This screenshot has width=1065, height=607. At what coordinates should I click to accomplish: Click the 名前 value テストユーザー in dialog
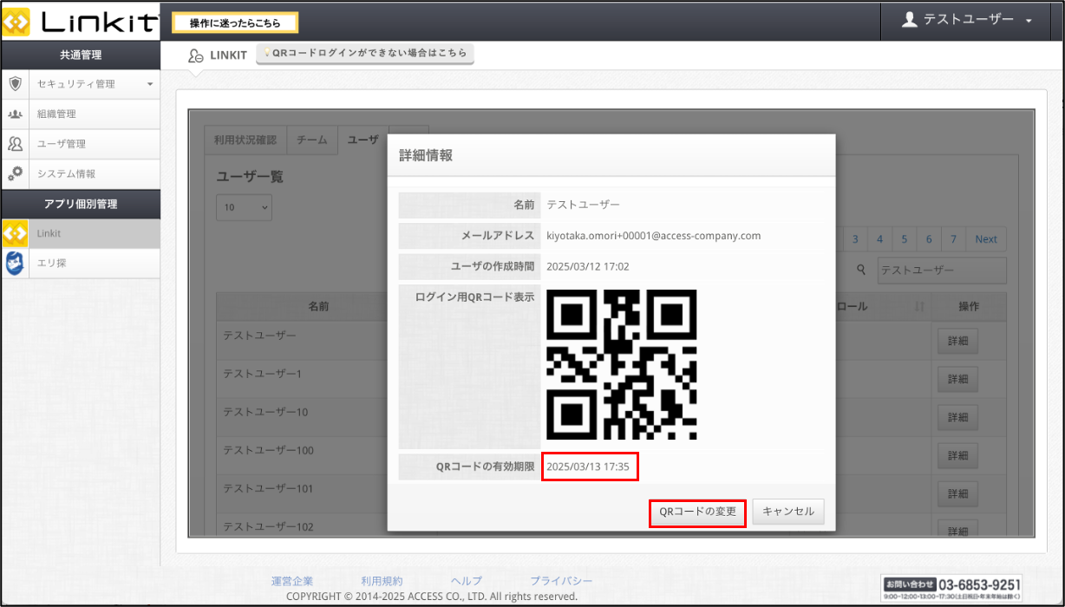(584, 206)
